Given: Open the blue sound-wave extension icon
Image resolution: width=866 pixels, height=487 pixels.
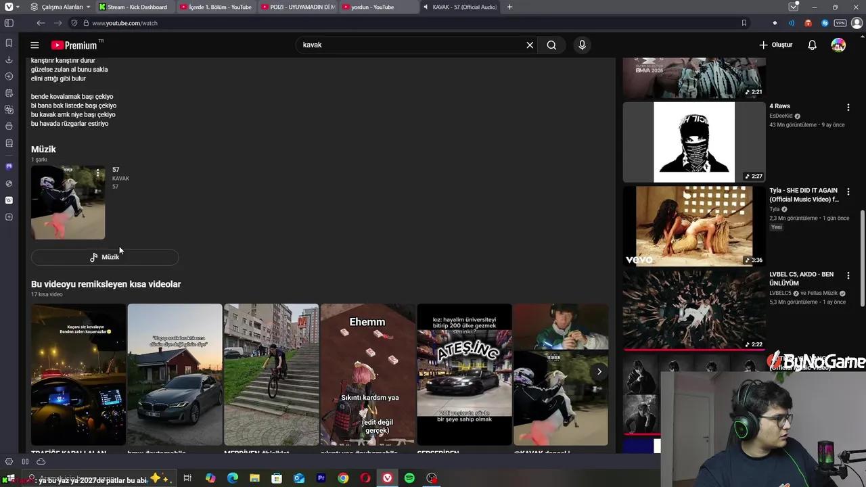Looking at the screenshot, I should 792,23.
